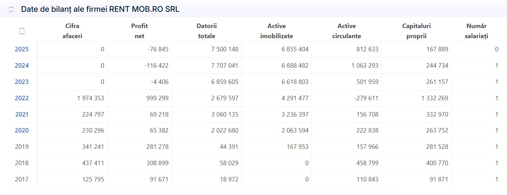The width and height of the screenshot is (507, 195).
Task: Click the 'Profit net' column header
Action: (139, 31)
